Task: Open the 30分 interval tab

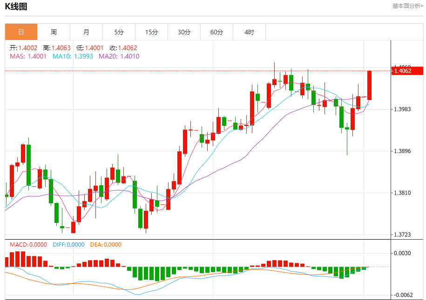Action: click(184, 32)
